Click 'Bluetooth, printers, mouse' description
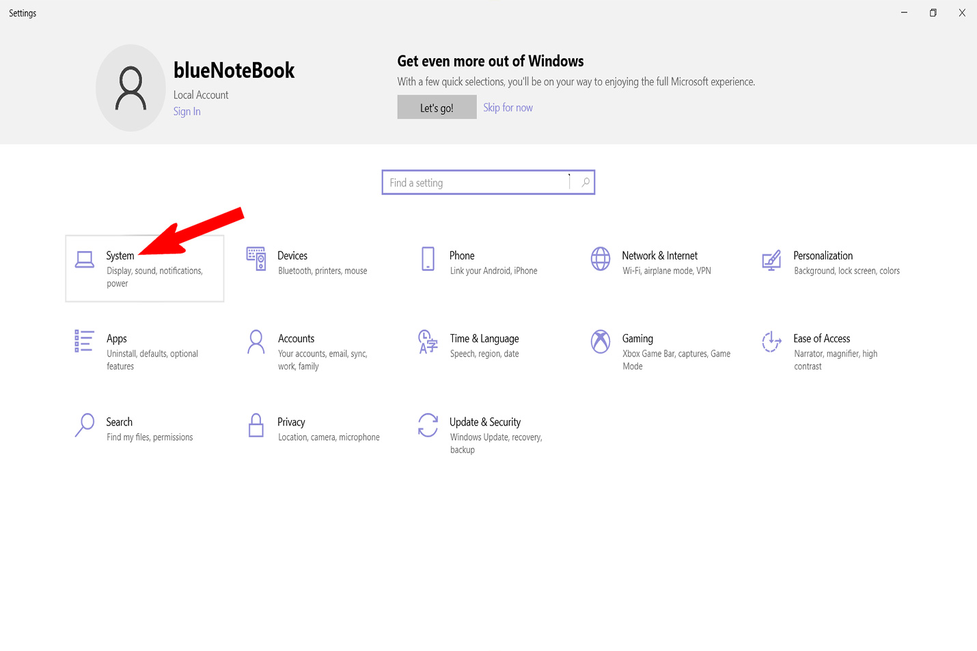 pyautogui.click(x=322, y=271)
